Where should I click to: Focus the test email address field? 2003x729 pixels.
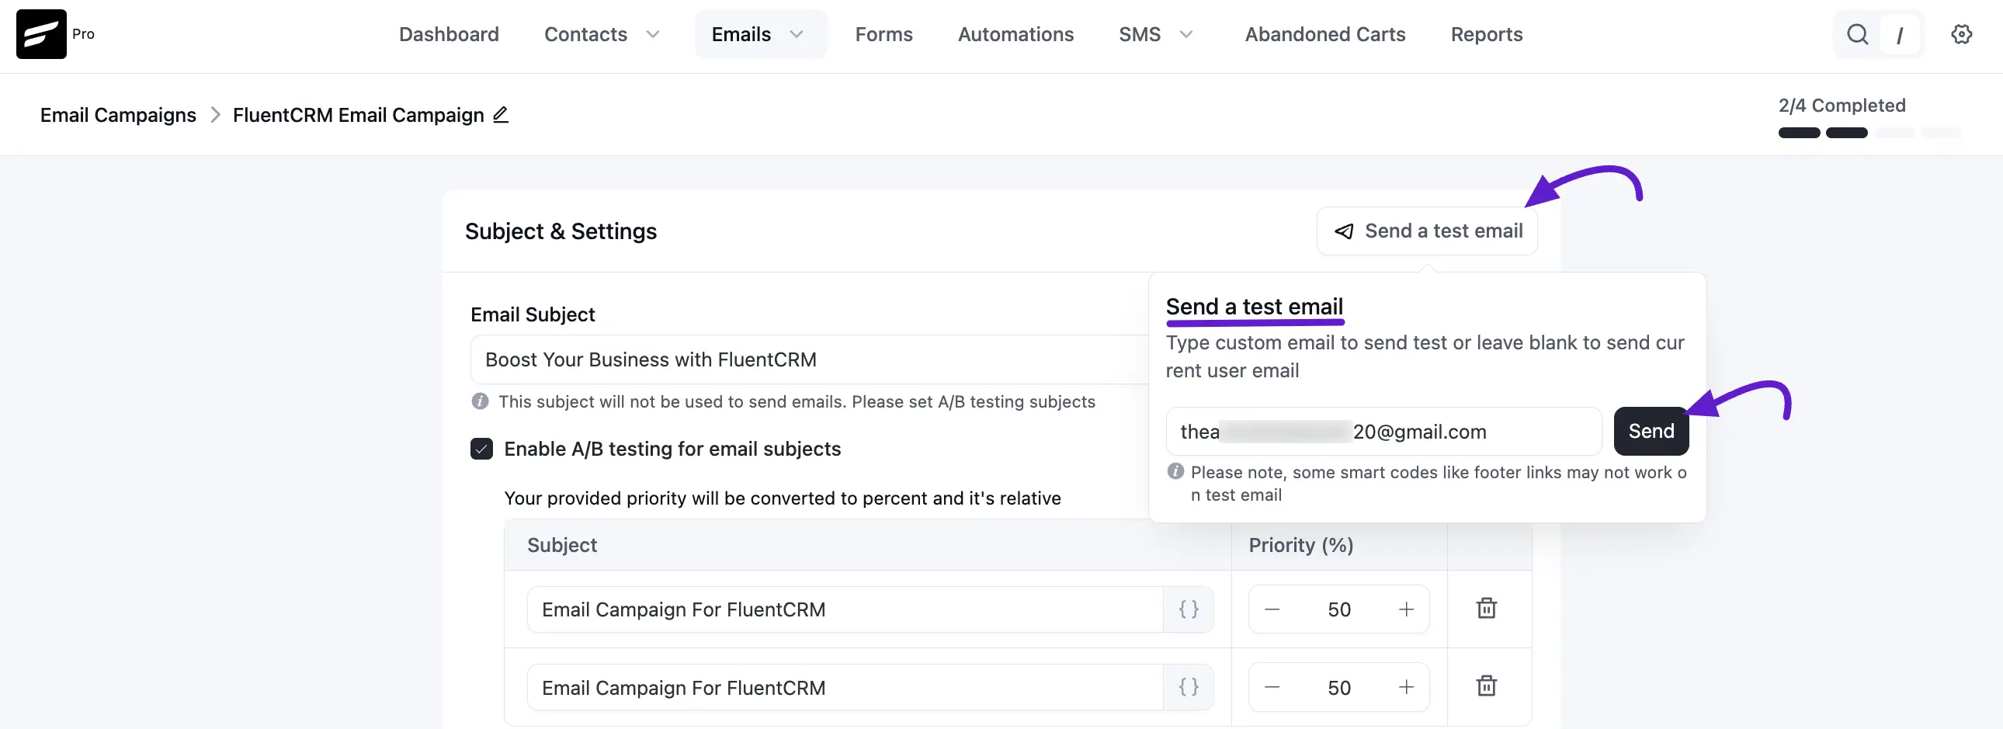1383,431
